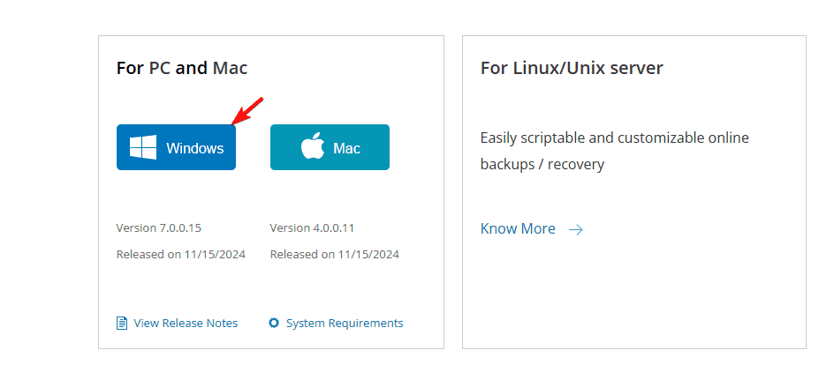Screen dimensions: 819x380
Task: Click the Version 7.0.0.15 text
Action: point(159,227)
